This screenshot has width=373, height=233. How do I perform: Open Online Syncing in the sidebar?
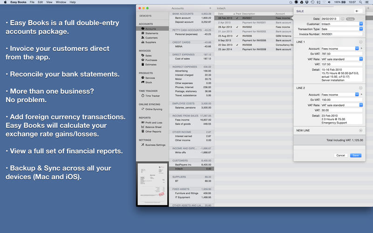coord(154,109)
